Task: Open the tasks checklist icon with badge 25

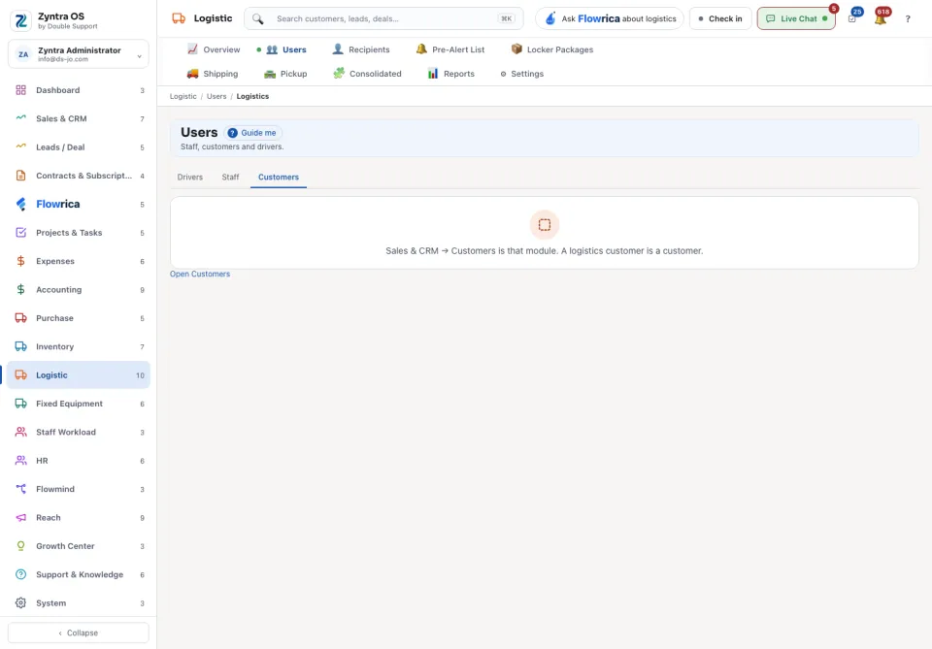Action: coord(852,19)
